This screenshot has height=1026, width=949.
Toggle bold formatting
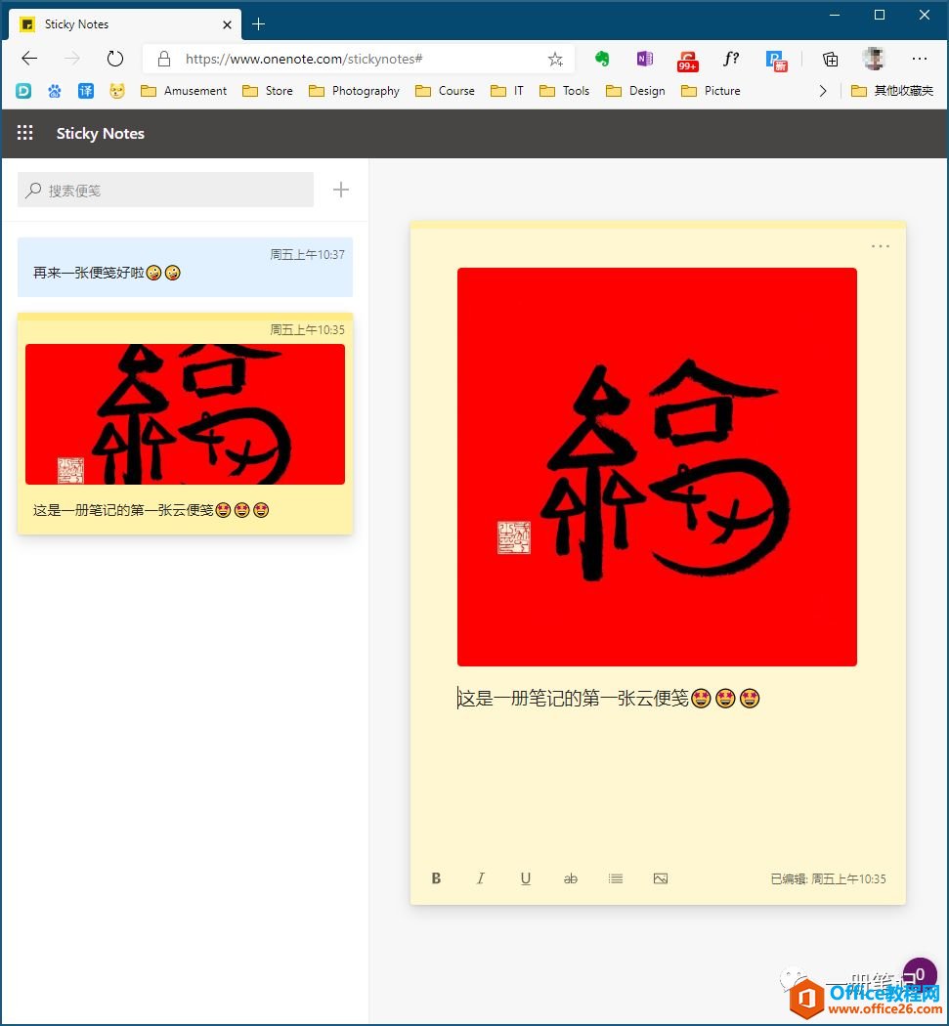click(437, 878)
